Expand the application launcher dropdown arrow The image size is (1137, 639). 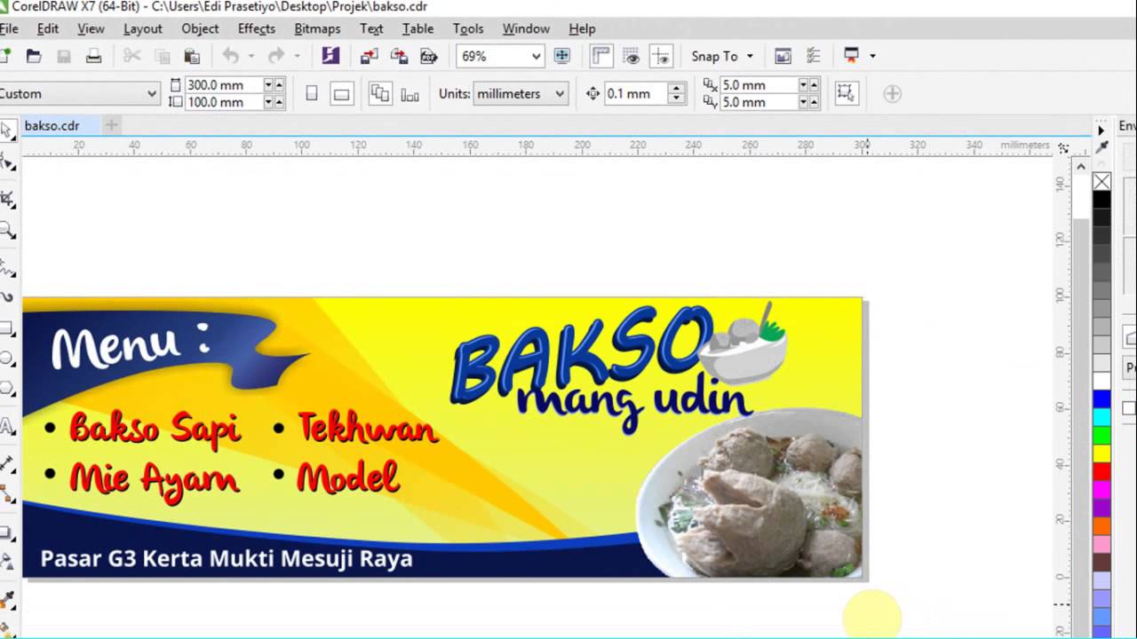872,56
